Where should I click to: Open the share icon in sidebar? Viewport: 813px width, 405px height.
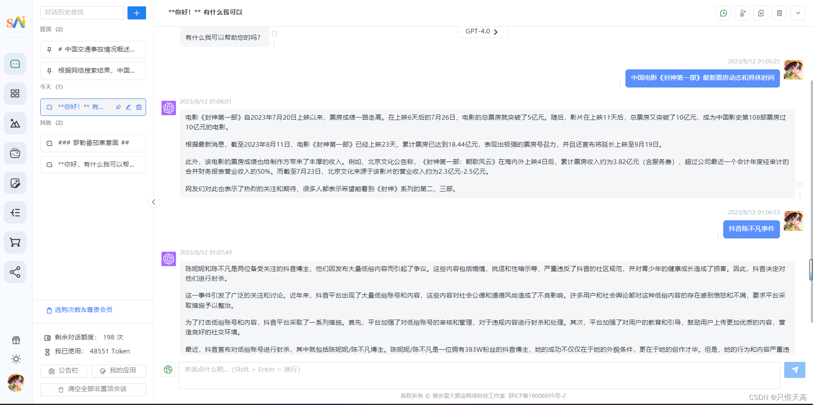coord(15,272)
